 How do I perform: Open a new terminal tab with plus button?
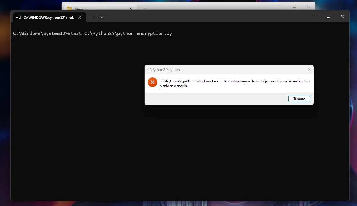click(93, 17)
